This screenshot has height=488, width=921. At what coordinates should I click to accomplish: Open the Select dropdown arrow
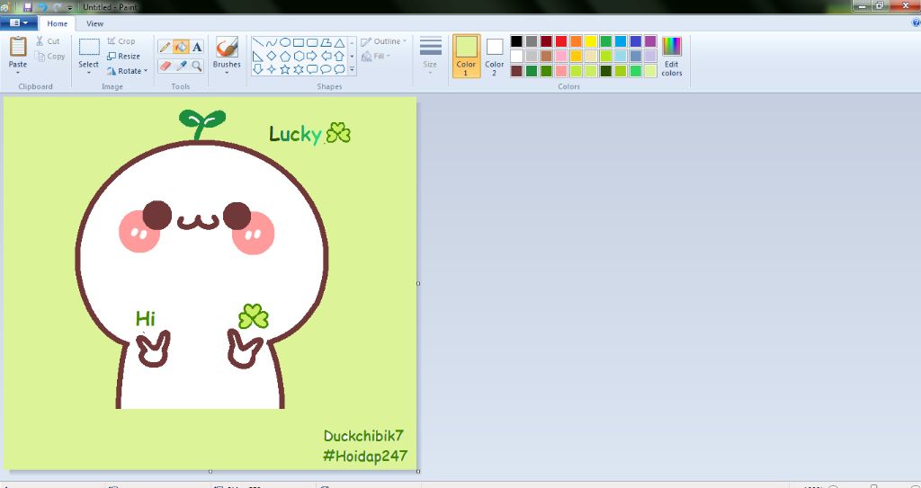click(89, 73)
